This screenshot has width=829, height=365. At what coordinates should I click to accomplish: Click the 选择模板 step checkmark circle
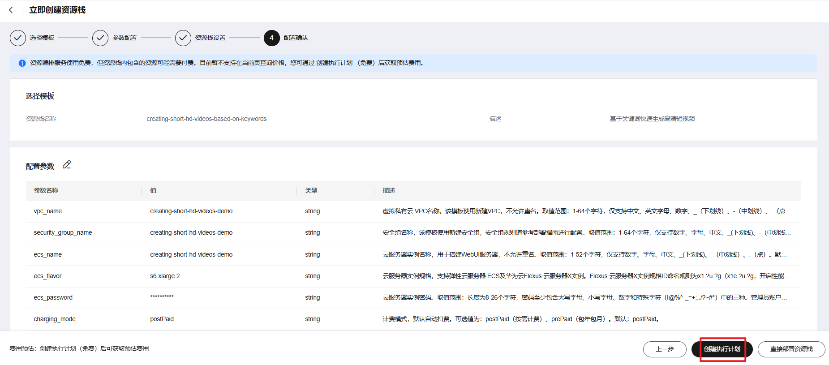18,38
